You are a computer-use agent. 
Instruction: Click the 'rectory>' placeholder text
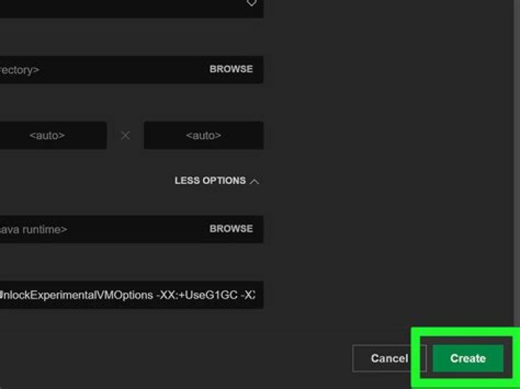[x=19, y=70]
